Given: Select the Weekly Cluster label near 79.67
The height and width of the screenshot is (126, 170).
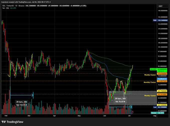Looking at the screenshot, I should click(150, 75).
